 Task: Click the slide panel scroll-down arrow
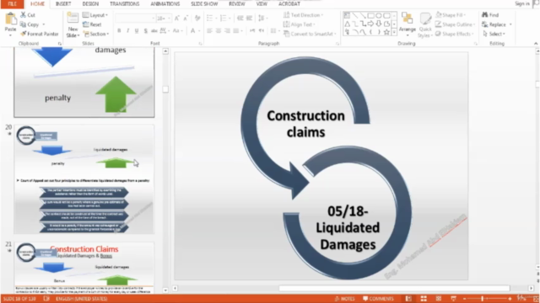[x=165, y=290]
